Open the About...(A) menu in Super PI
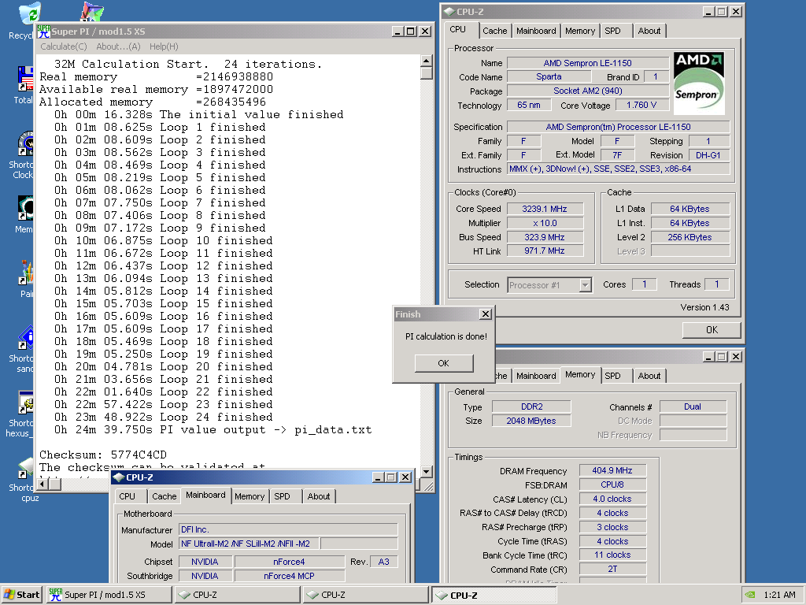806x605 pixels. pyautogui.click(x=118, y=46)
